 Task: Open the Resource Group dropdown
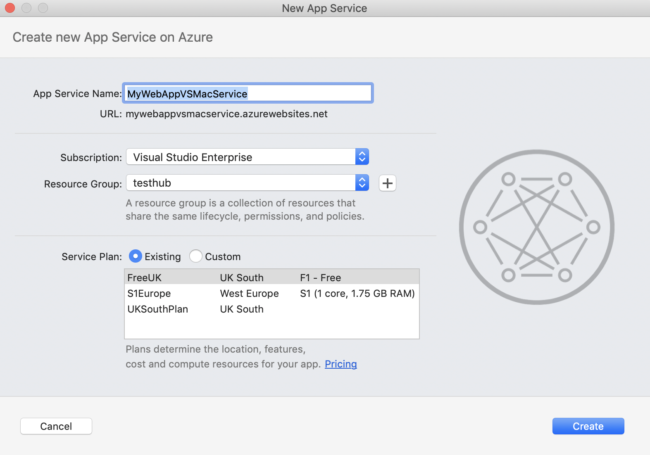tap(248, 183)
